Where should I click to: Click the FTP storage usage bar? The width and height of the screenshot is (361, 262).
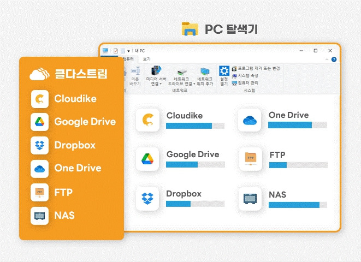pyautogui.click(x=298, y=165)
